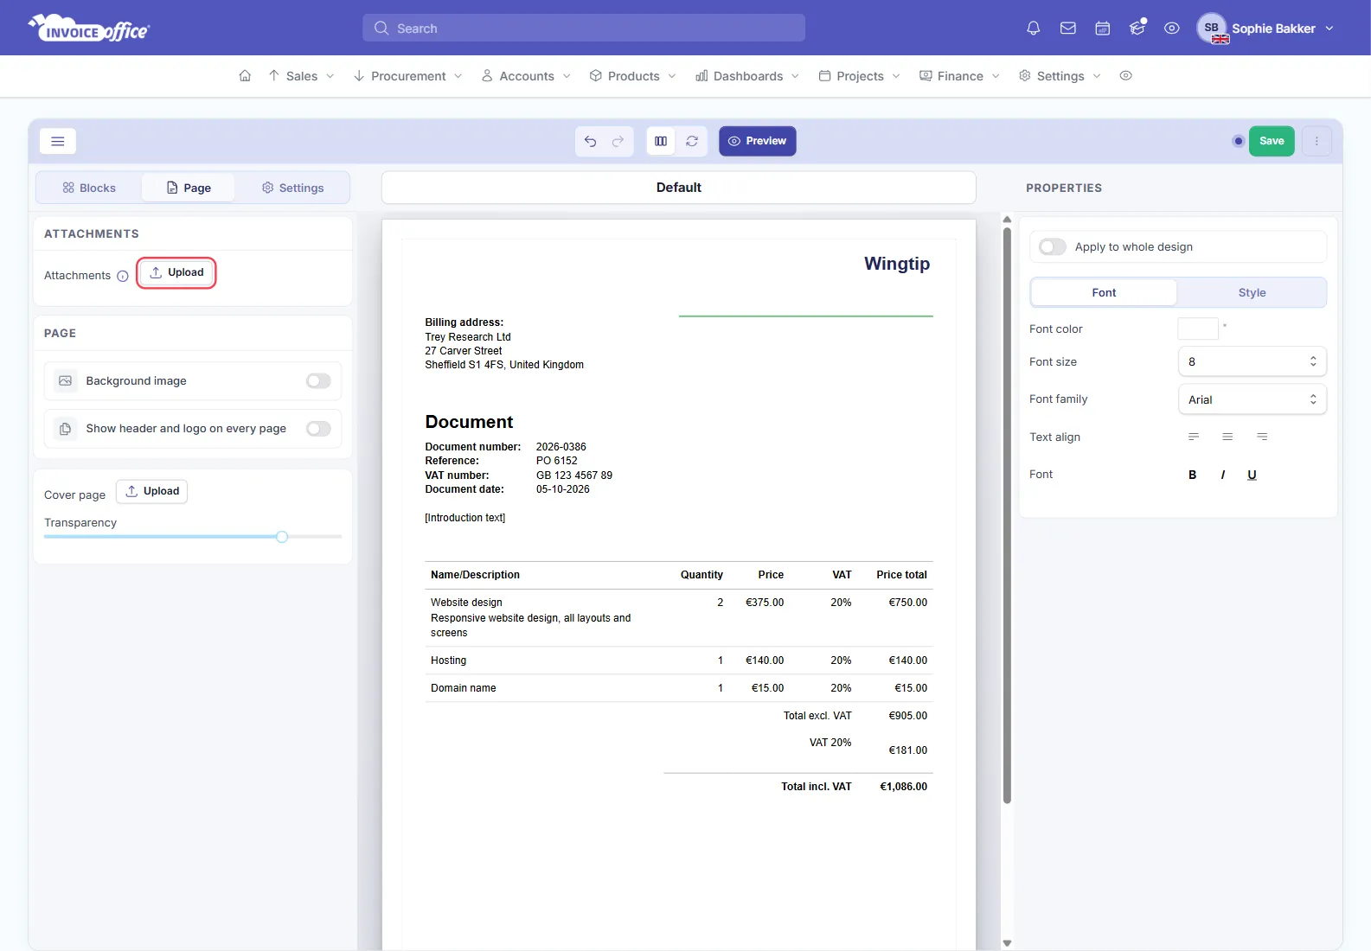Image resolution: width=1371 pixels, height=951 pixels.
Task: Switch to the left panel Settings tab
Action: 292,188
